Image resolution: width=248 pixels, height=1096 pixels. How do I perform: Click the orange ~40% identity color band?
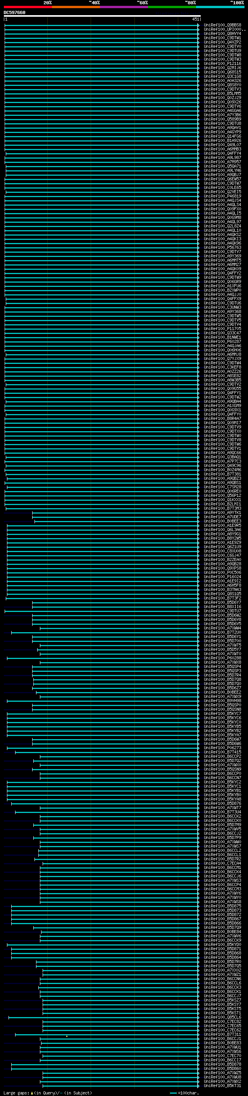76,7
